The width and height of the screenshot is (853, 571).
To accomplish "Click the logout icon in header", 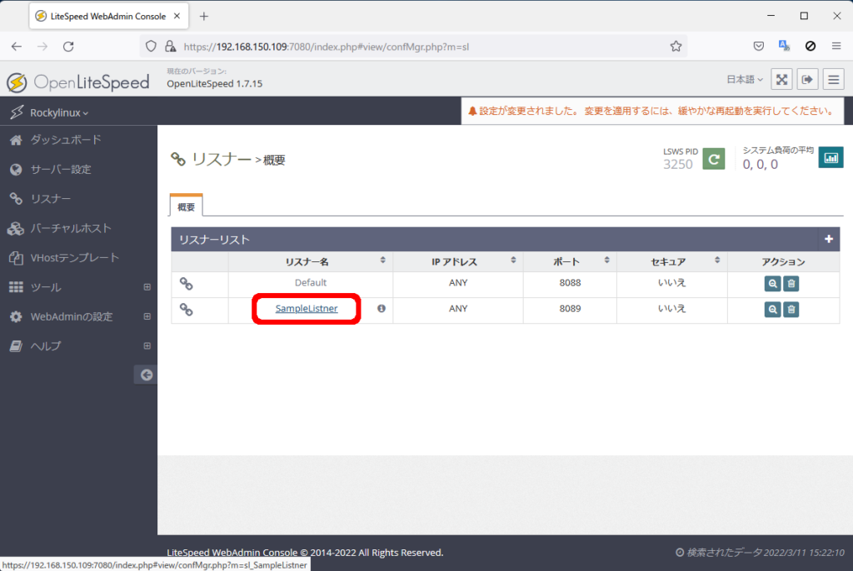I will (x=807, y=79).
